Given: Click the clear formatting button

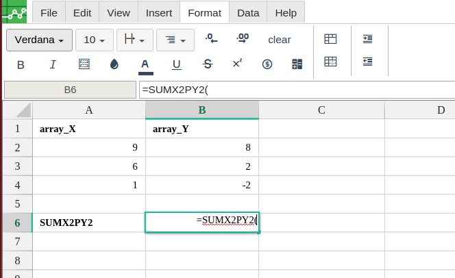Looking at the screenshot, I should [x=279, y=40].
